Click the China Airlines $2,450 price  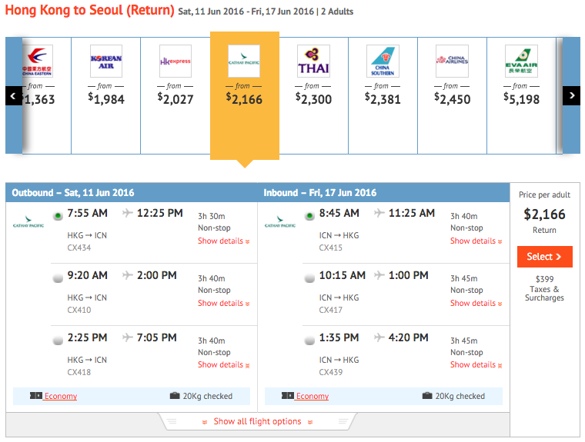[452, 98]
